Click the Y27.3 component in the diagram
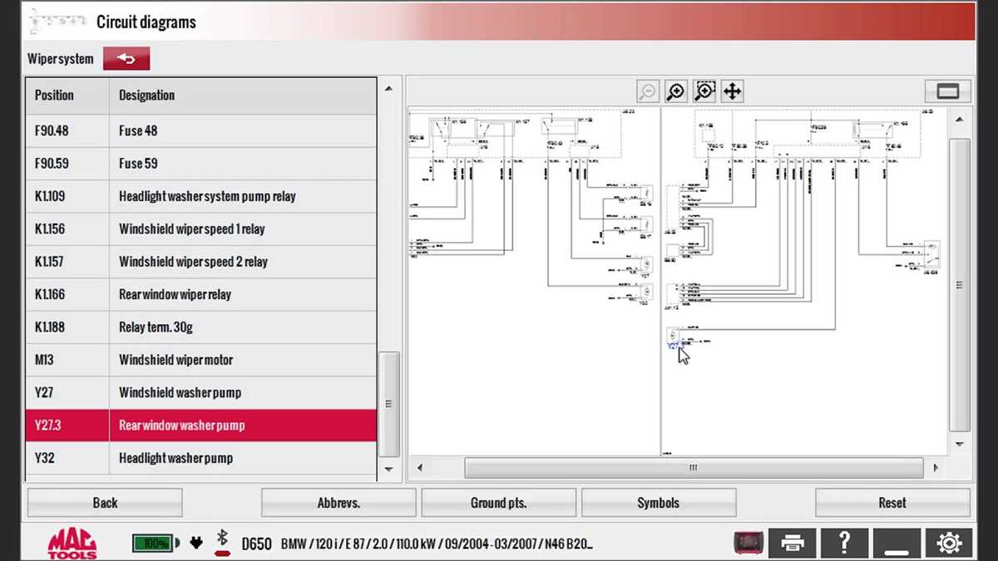Image resolution: width=998 pixels, height=561 pixels. [674, 337]
